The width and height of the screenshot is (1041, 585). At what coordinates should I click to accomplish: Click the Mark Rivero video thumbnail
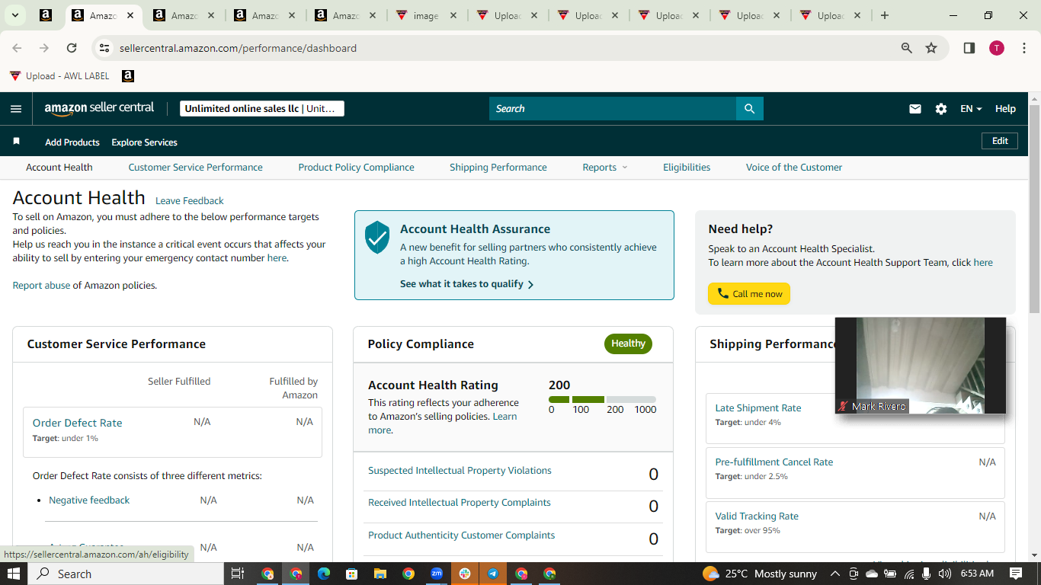(921, 366)
